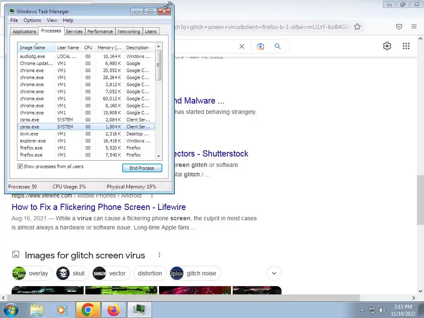Select the distortion image filter chip
Viewport: 424px width, 318px height.
pyautogui.click(x=150, y=273)
